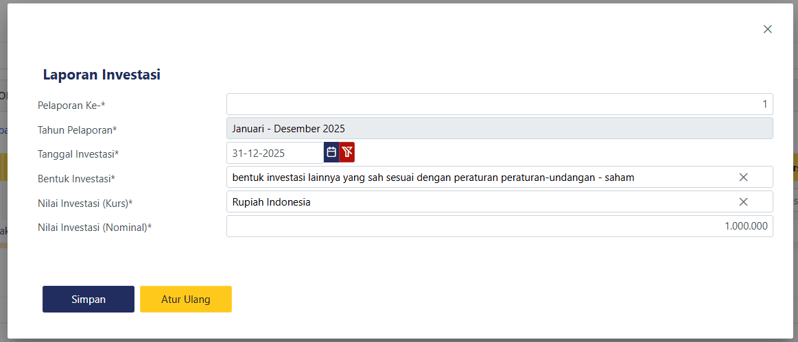Focus the Nilai Investasi (Nominal) field
Viewport: 798px width, 342px height.
pos(500,226)
